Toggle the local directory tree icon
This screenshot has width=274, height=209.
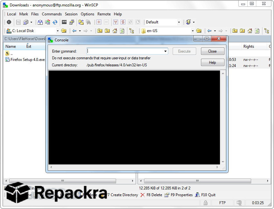tap(132, 31)
